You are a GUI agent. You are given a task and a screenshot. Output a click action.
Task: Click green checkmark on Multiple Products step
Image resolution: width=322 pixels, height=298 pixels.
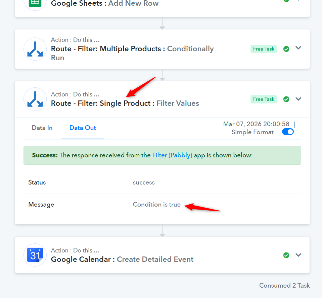click(x=286, y=49)
